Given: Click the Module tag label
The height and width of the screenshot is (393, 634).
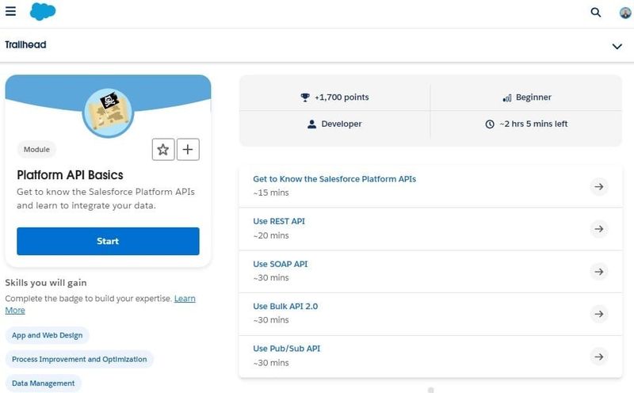Looking at the screenshot, I should [36, 150].
